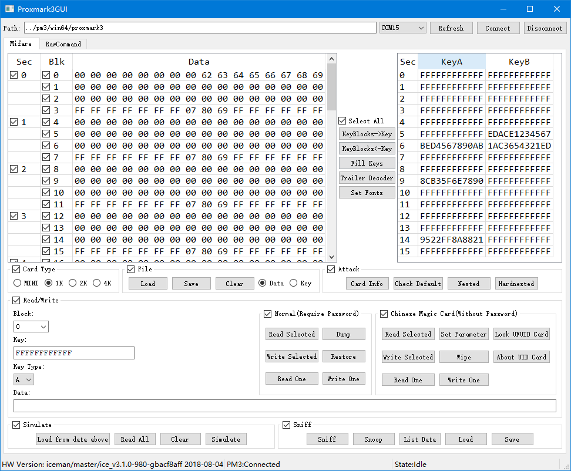Click Normal group Read Selected button
The image size is (571, 471).
pos(292,334)
